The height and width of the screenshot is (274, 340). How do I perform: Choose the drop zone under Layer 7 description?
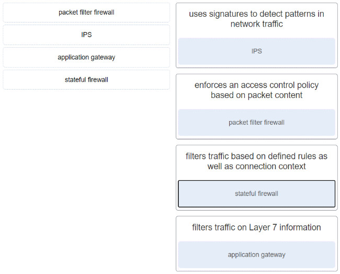click(x=256, y=255)
